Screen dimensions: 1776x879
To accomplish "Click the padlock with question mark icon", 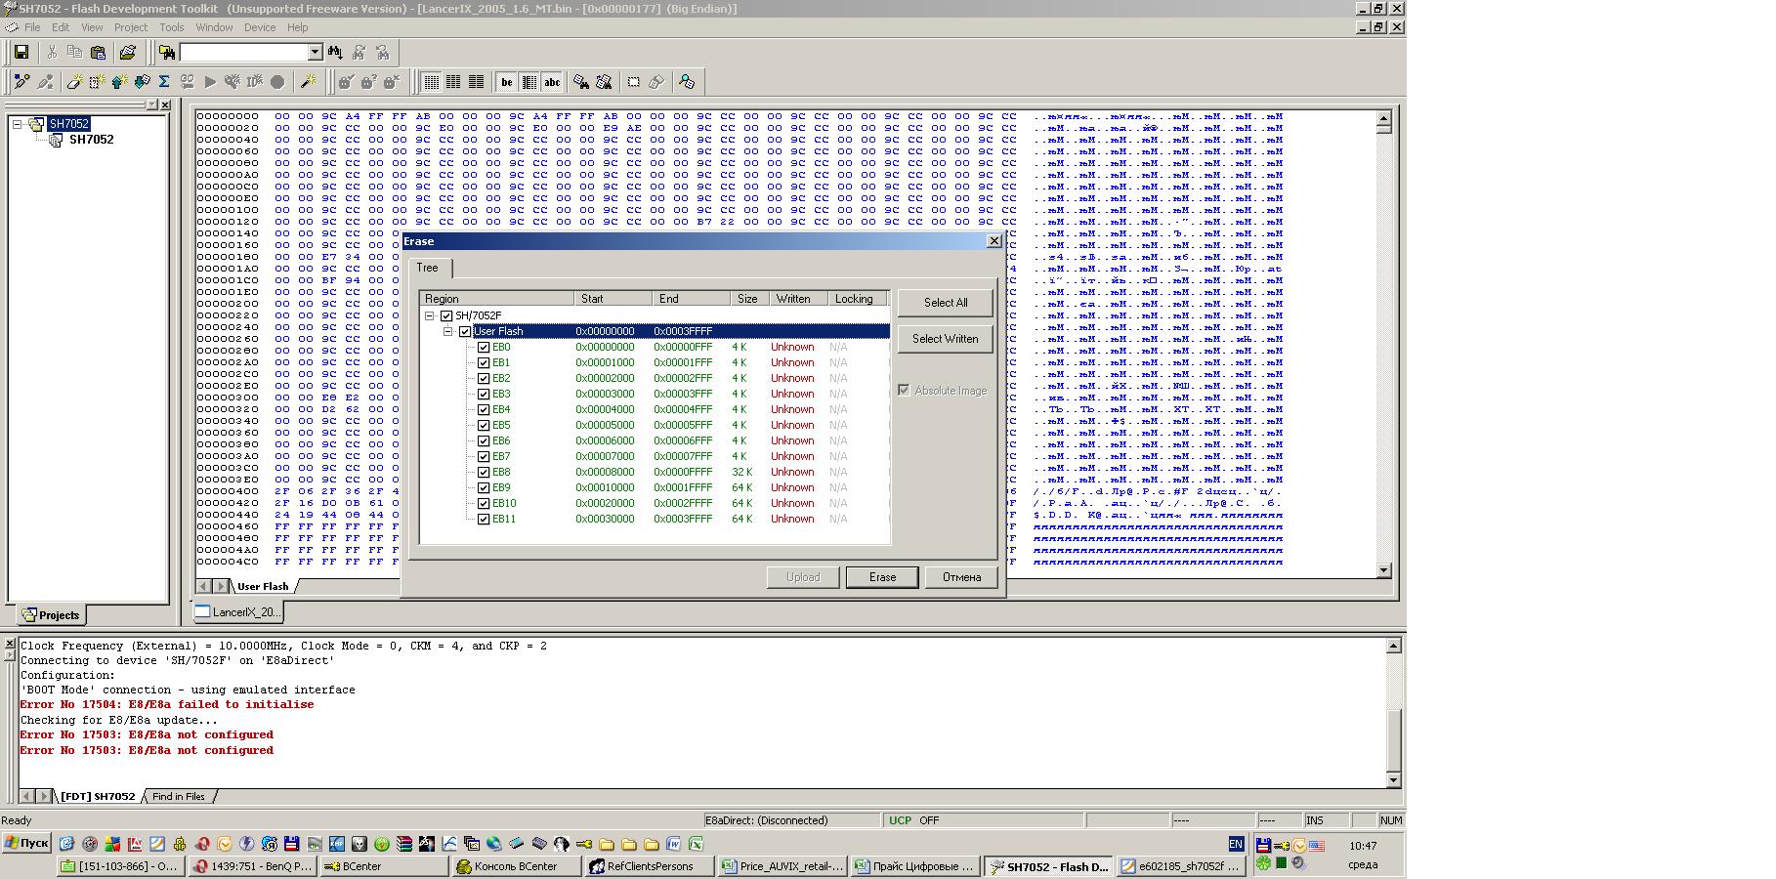I will click(x=368, y=82).
